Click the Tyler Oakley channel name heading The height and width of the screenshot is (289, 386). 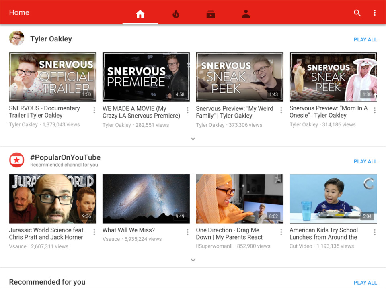51,39
